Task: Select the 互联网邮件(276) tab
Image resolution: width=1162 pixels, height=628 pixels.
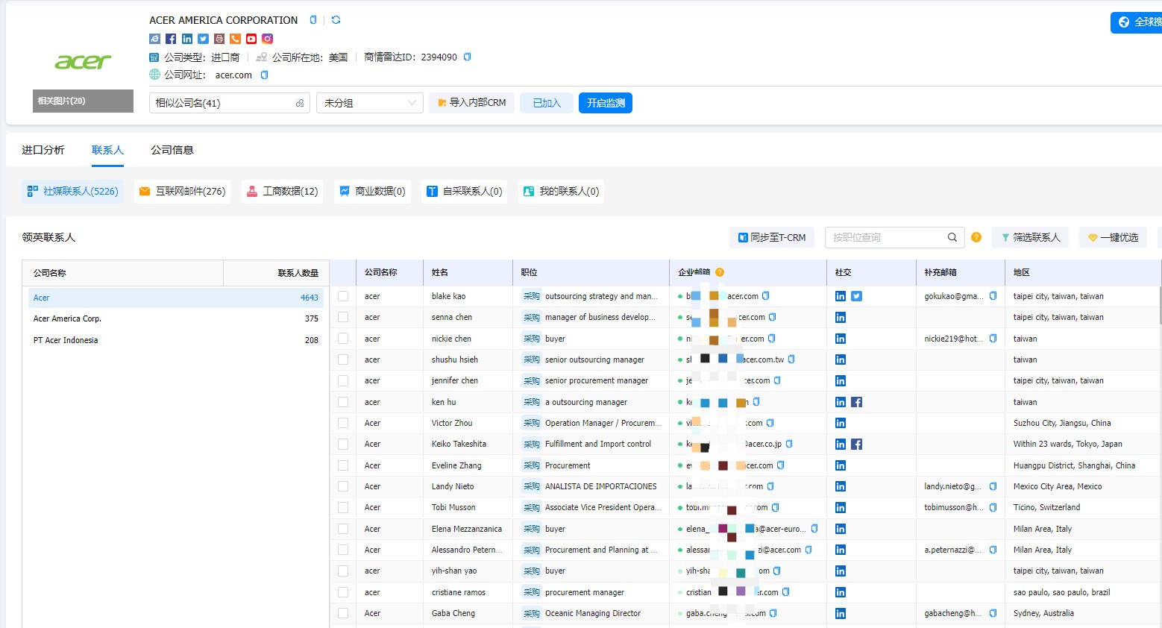Action: tap(182, 191)
